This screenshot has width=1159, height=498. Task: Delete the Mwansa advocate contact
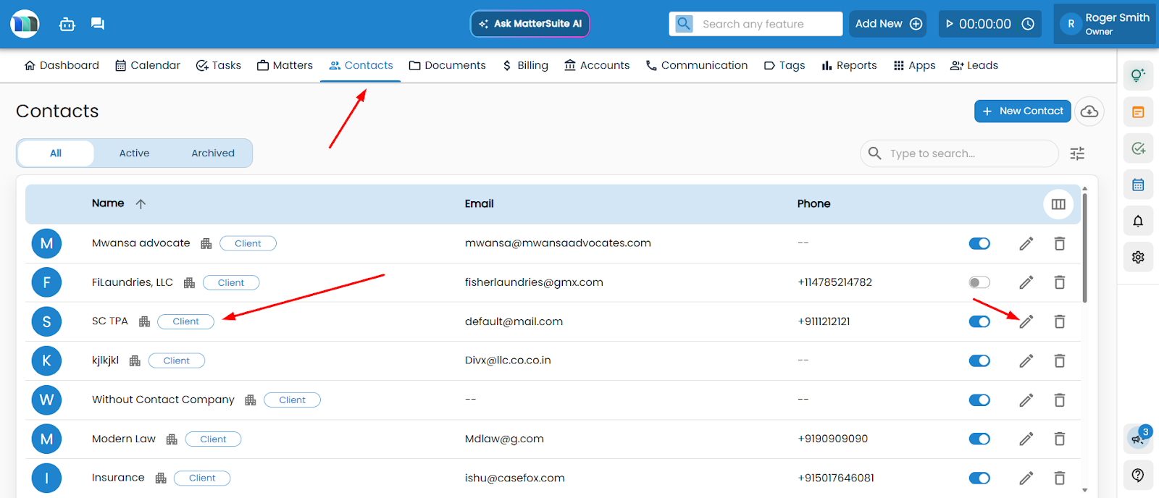click(x=1059, y=244)
